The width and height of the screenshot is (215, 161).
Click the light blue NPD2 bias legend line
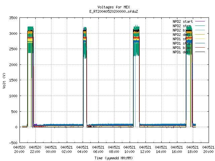[x=200, y=30]
